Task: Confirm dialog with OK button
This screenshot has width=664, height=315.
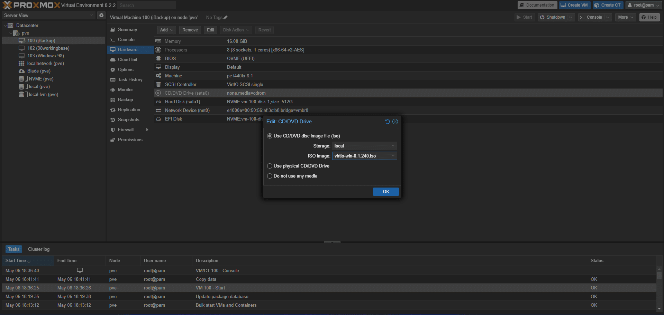Action: pos(386,192)
